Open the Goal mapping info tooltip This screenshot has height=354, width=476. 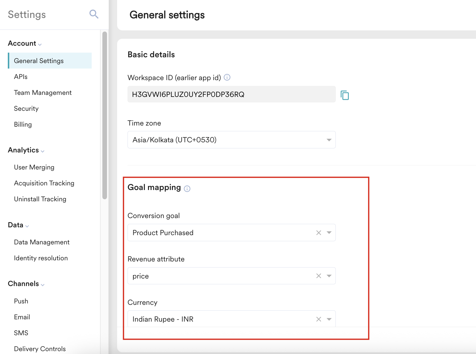[187, 189]
